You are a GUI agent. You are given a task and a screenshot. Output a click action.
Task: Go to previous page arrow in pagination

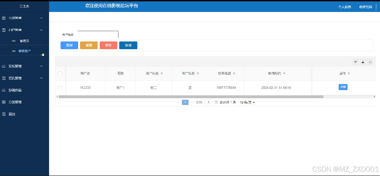click(x=178, y=102)
